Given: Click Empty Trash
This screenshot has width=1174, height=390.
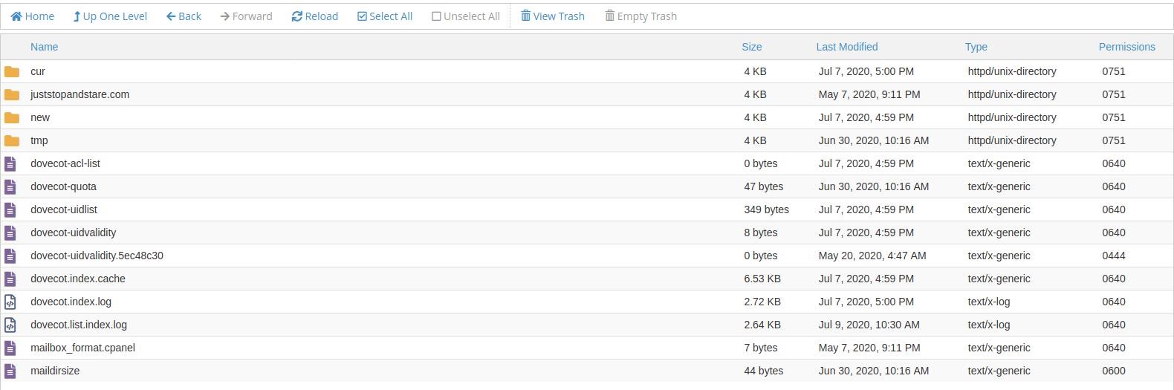Looking at the screenshot, I should (640, 16).
